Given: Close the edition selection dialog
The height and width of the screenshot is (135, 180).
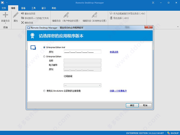Looking at the screenshot, I should (x=148, y=27).
